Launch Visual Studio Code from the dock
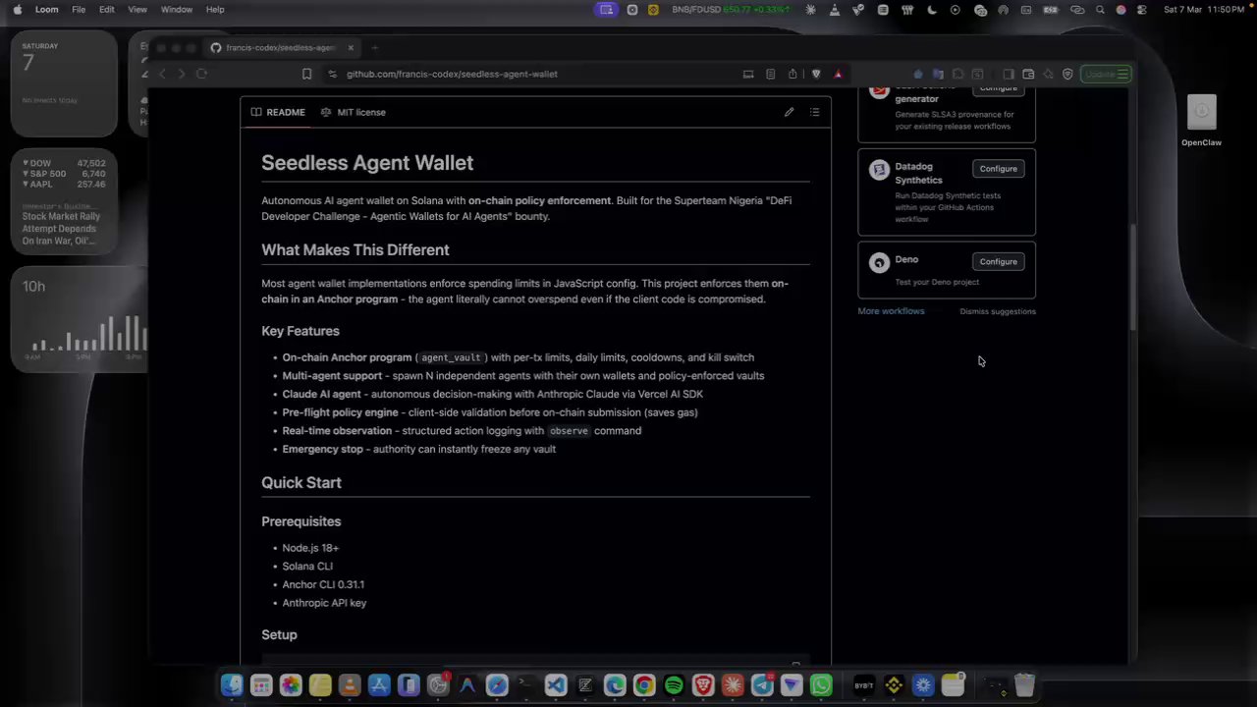The image size is (1257, 707). (556, 685)
